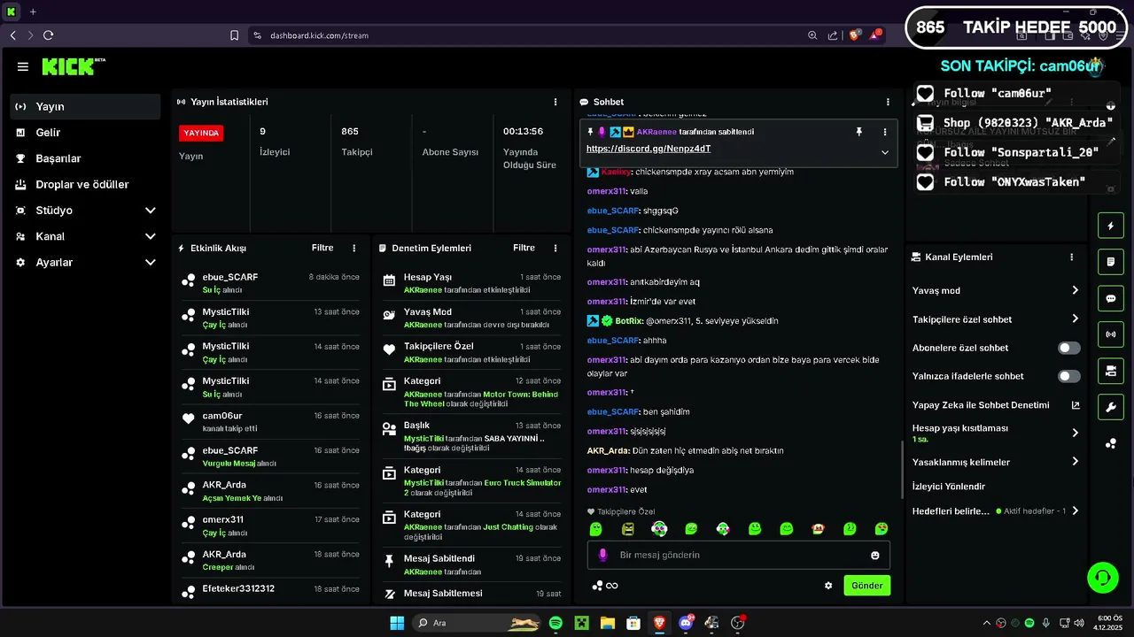Reload the browser page
Screen dimensions: 1134x637
[48, 35]
